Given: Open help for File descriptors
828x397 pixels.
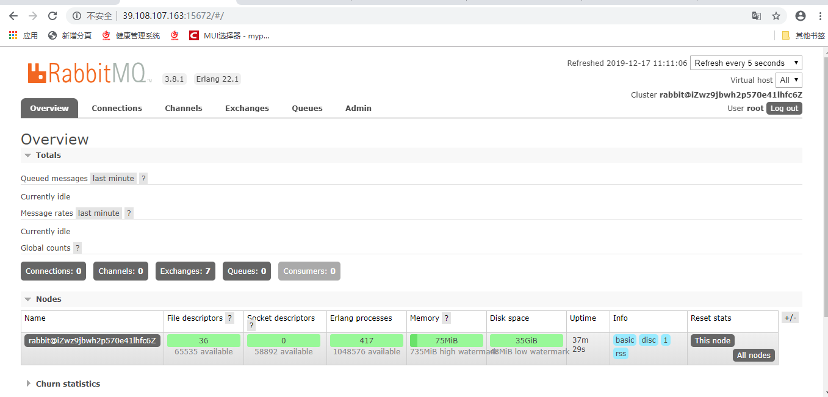Looking at the screenshot, I should click(x=229, y=318).
